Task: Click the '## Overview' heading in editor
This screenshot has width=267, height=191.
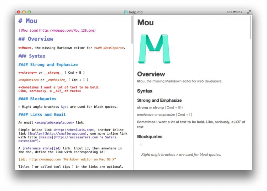Action: 36,39
